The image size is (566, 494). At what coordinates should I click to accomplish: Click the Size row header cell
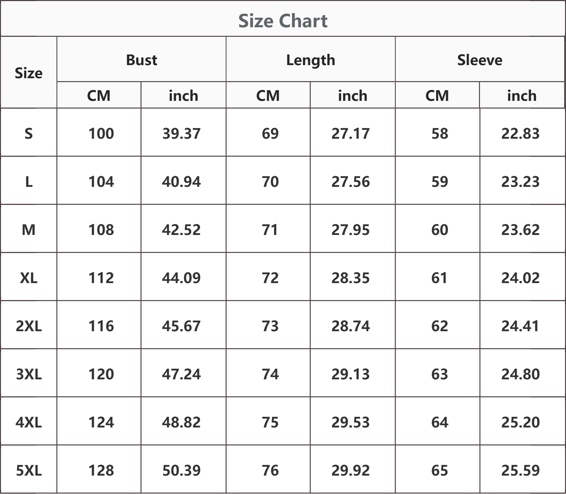tap(29, 73)
